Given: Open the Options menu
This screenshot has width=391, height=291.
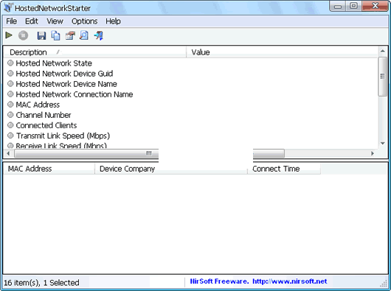Looking at the screenshot, I should pos(85,21).
